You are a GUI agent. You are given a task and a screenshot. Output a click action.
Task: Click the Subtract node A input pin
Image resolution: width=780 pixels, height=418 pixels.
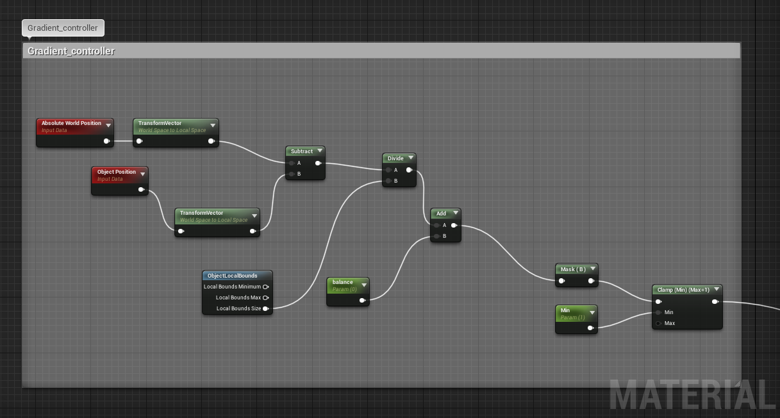[292, 163]
